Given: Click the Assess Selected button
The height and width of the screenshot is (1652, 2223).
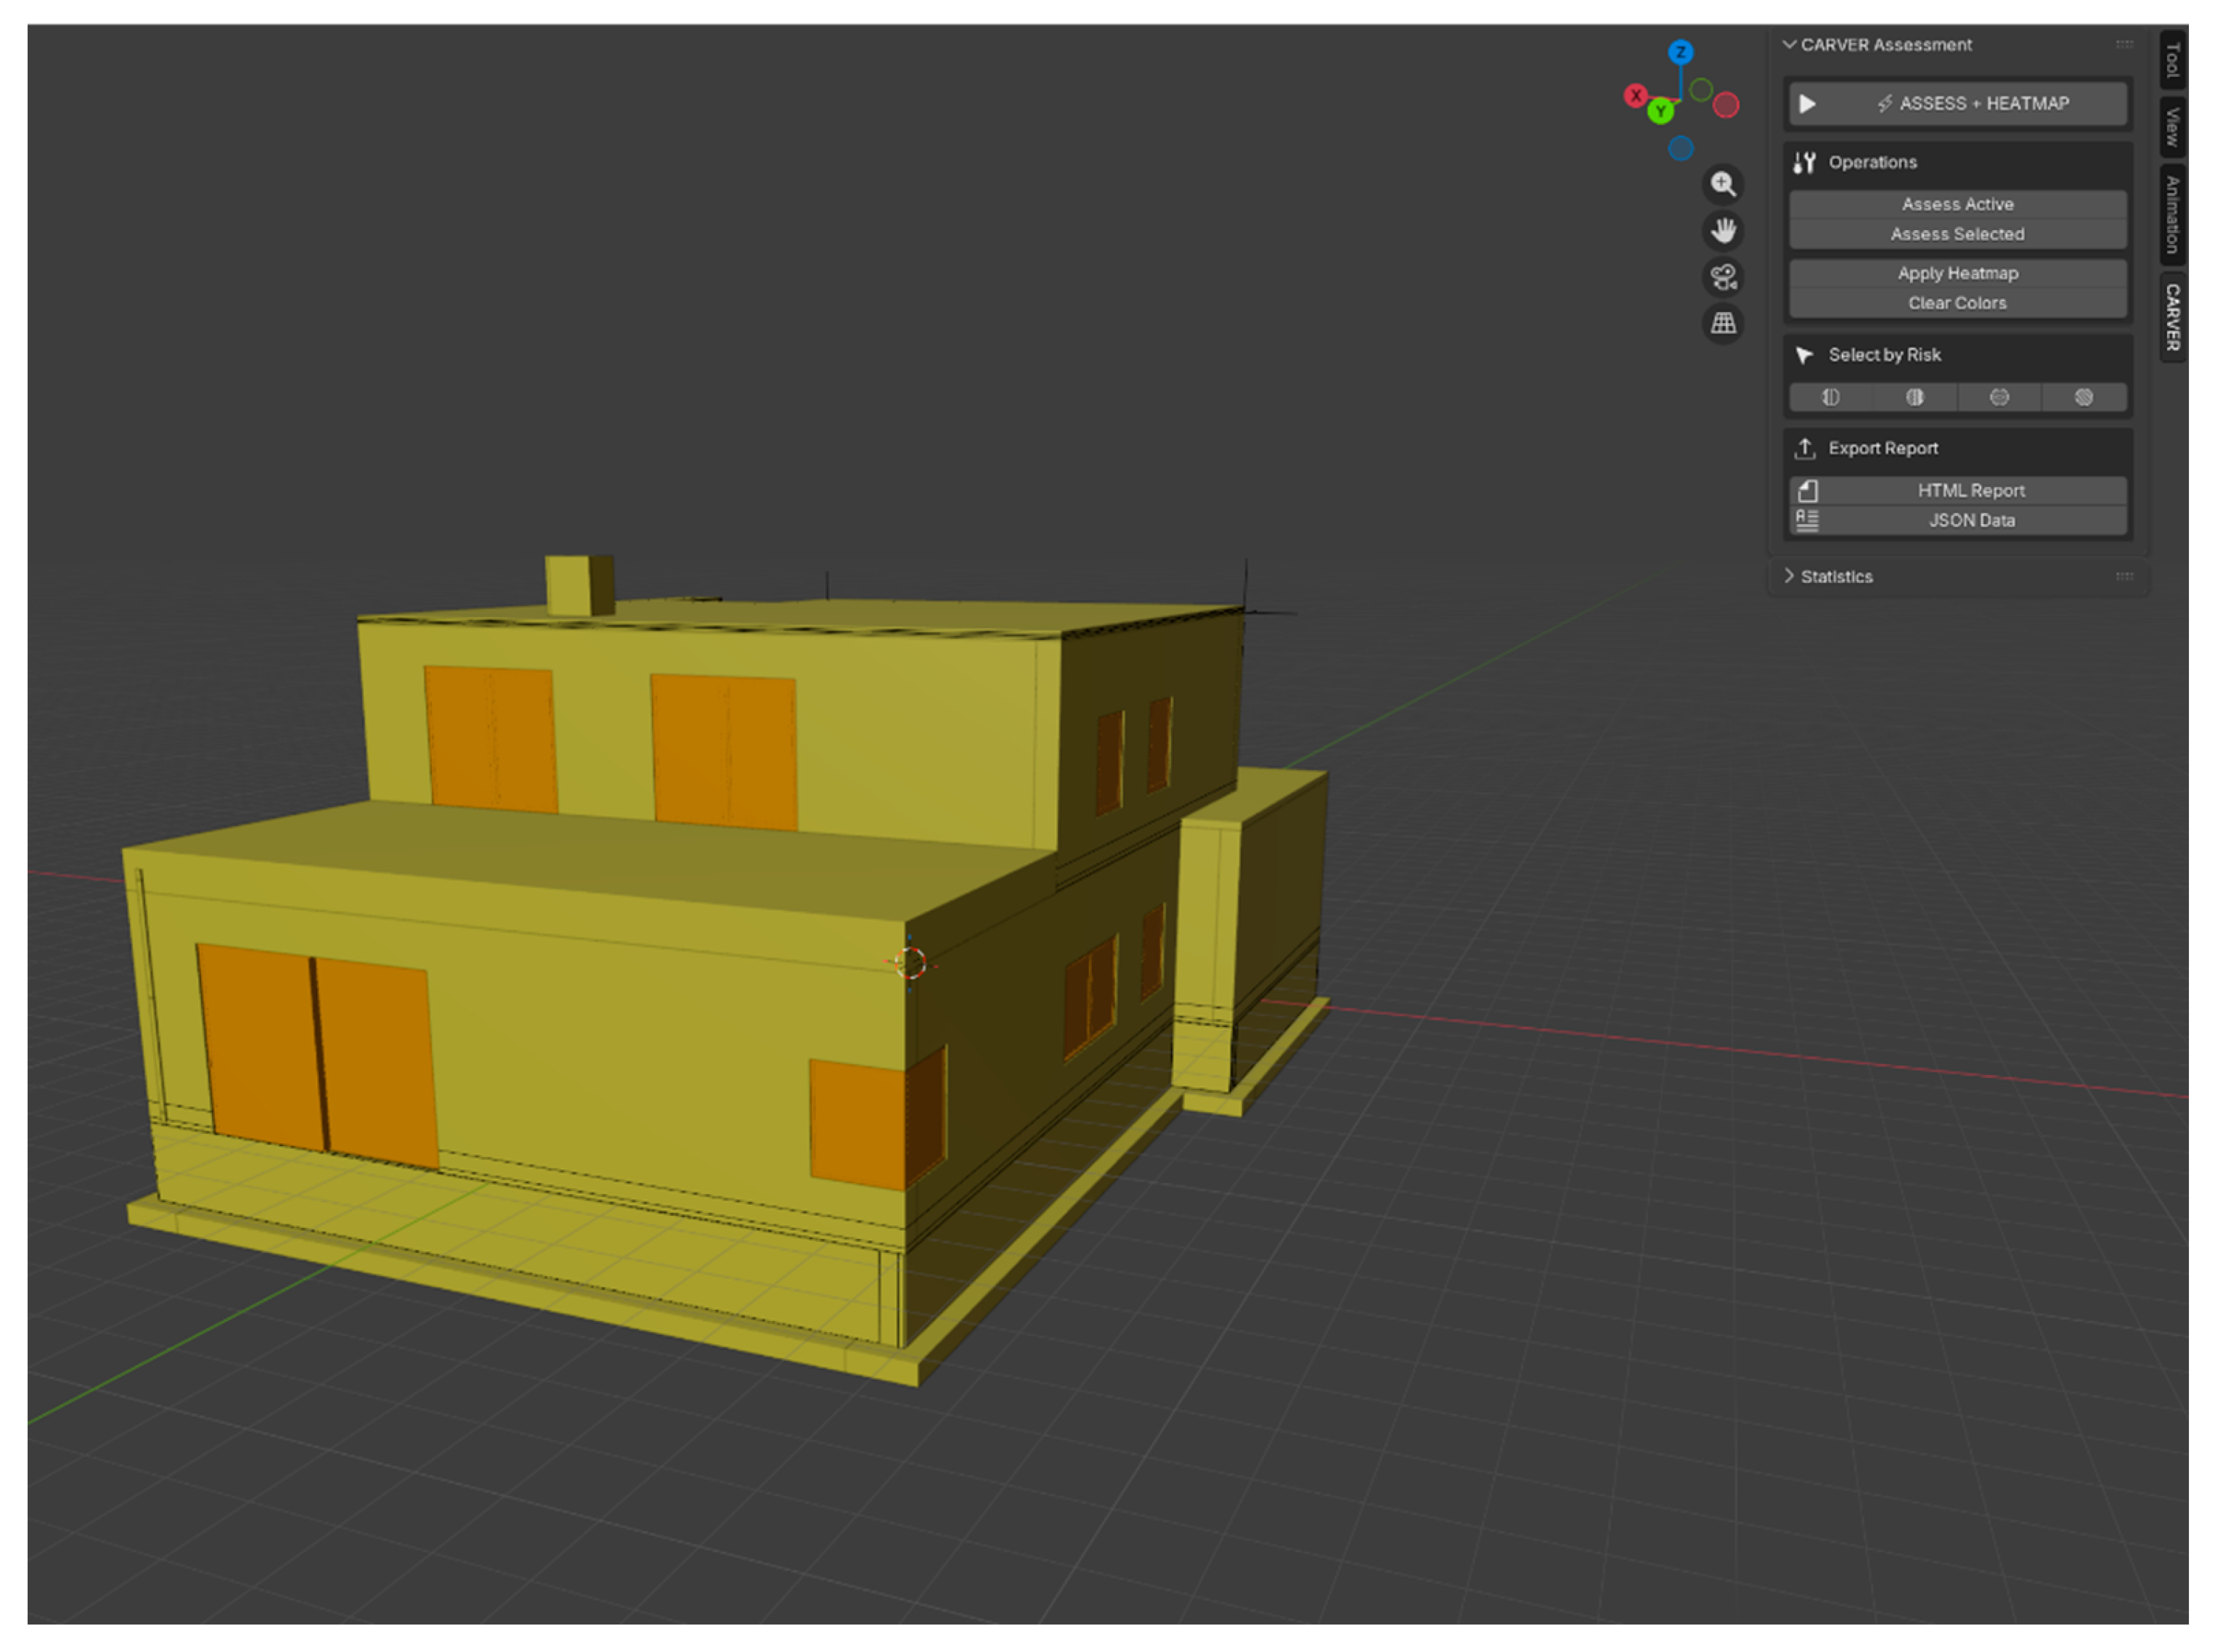Looking at the screenshot, I should coord(1957,234).
